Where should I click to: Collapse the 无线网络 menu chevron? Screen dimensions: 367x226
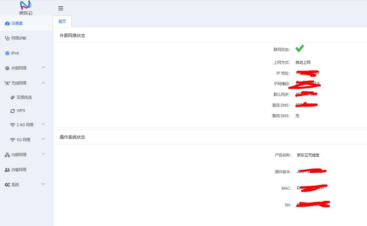[x=43, y=83]
